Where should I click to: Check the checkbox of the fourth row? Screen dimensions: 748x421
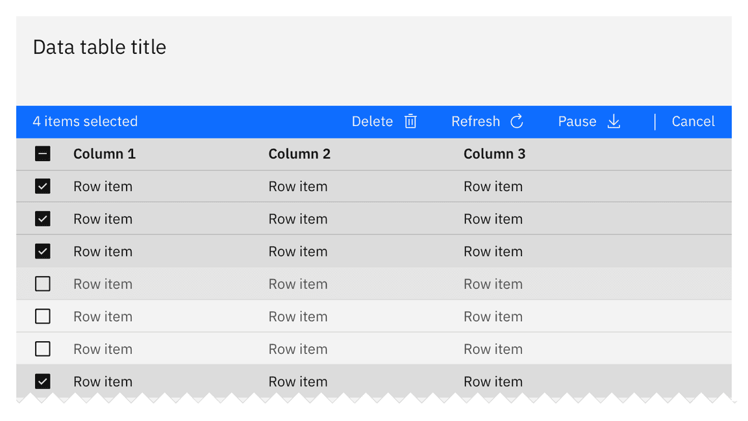pos(42,284)
